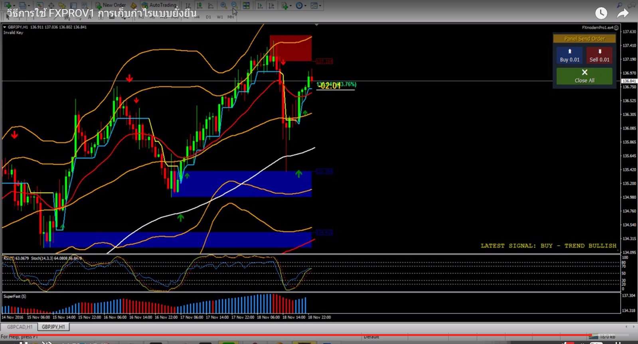
Task: Open the Market Watch window
Action: click(40, 5)
